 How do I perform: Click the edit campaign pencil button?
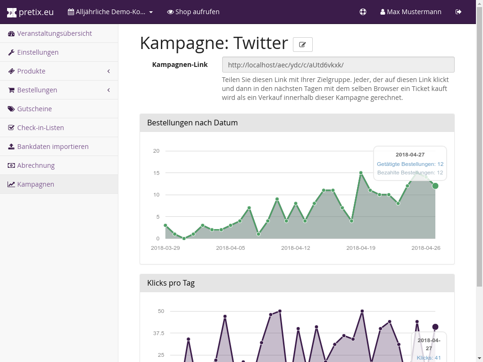pyautogui.click(x=302, y=45)
